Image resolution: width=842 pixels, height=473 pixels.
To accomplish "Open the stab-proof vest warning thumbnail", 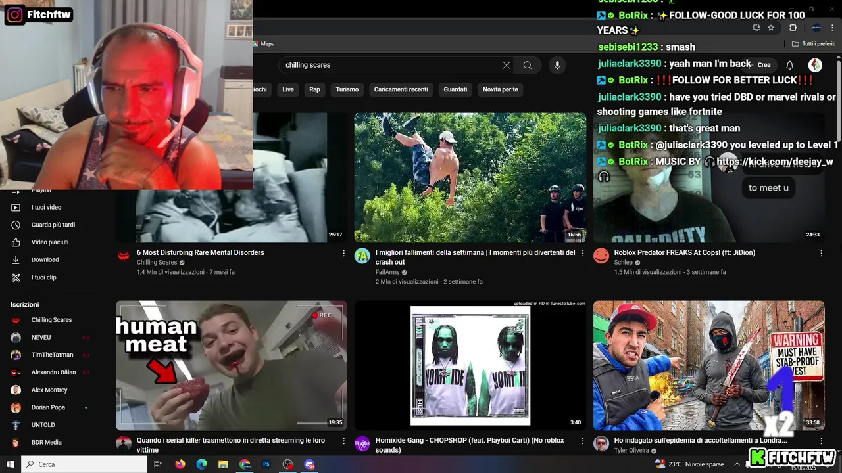I will pos(709,365).
